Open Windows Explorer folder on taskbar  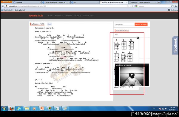27,109
